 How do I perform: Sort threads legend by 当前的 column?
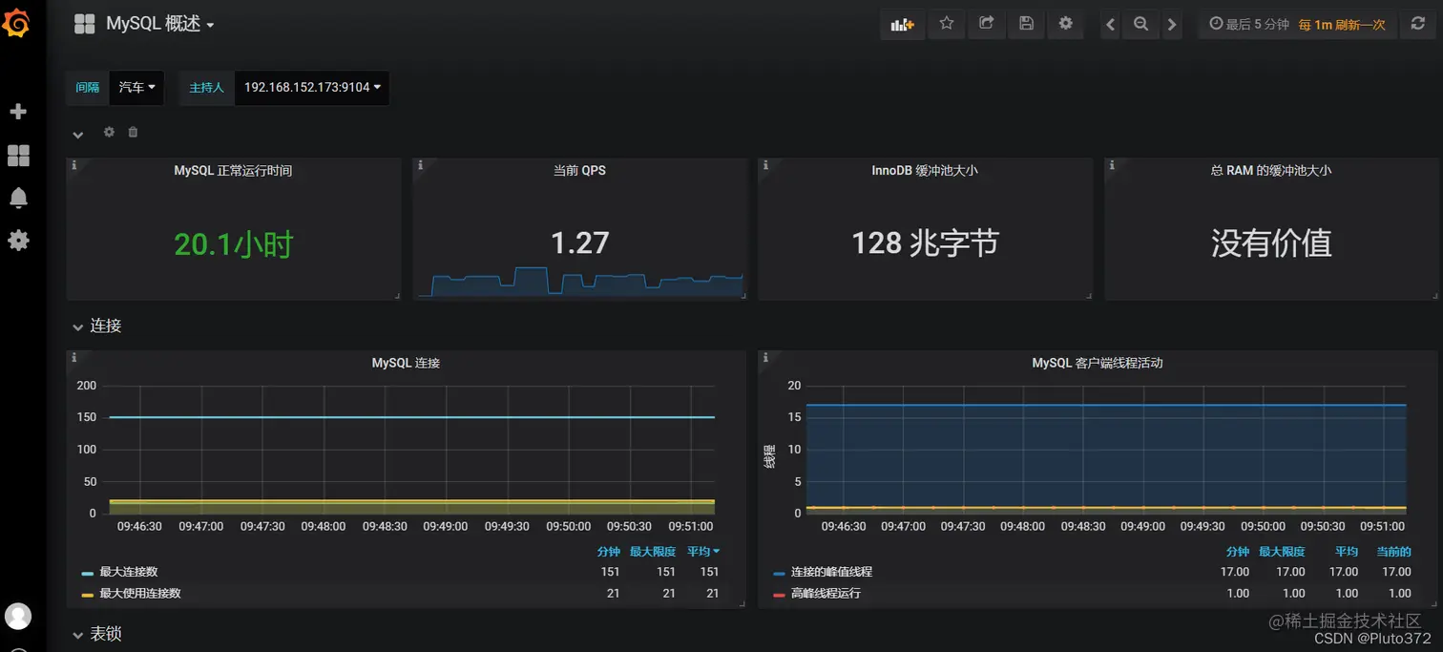pyautogui.click(x=1393, y=552)
